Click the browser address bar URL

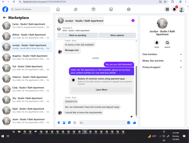44,2
